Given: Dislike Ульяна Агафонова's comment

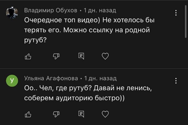Looking at the screenshot, I should [x=56, y=114].
